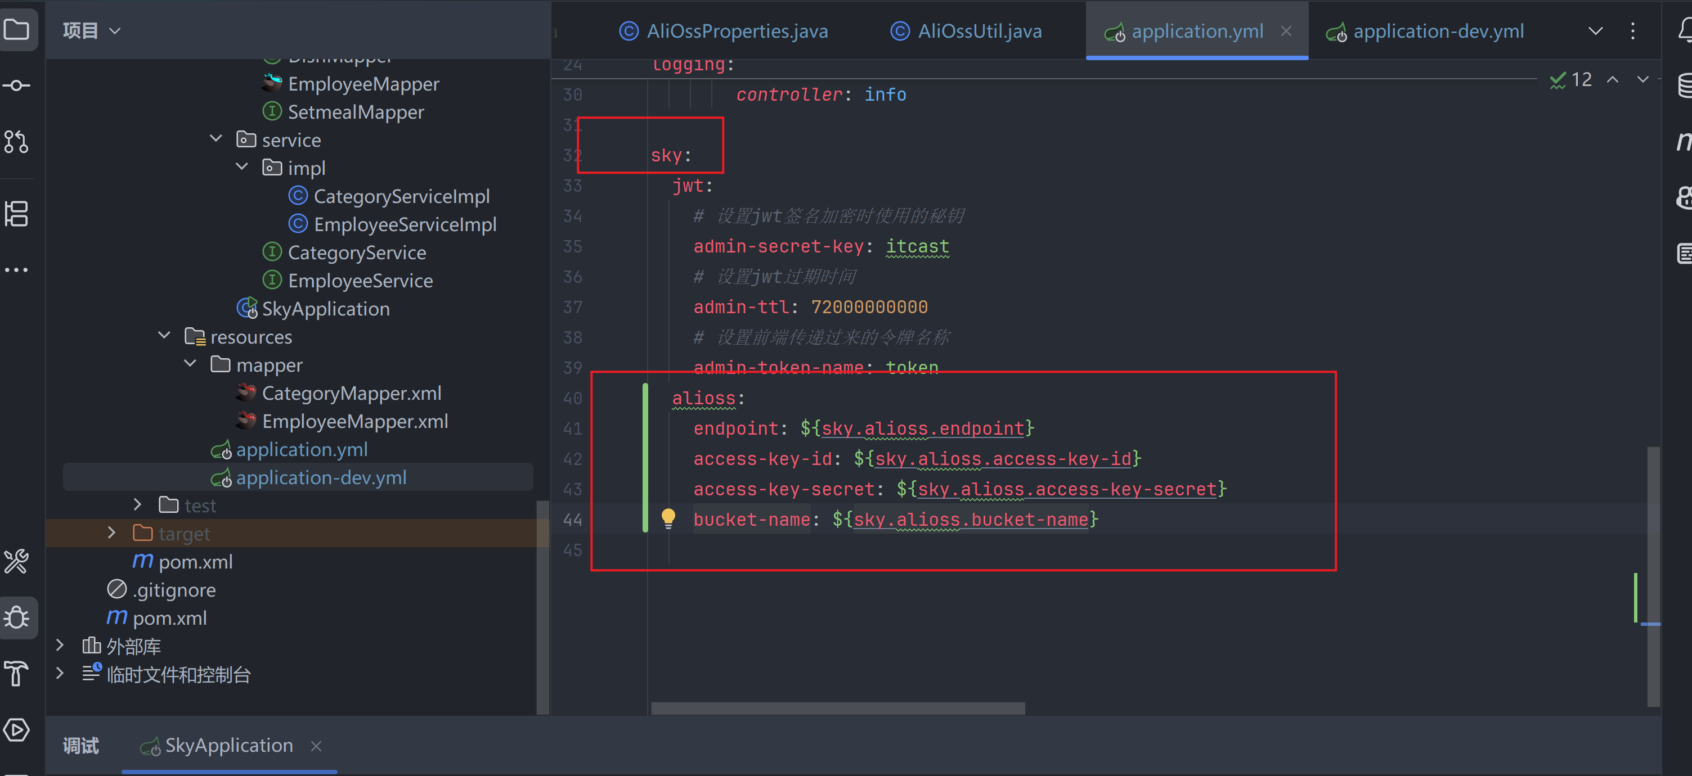
Task: Open the Pull Requests tool window icon
Action: click(x=16, y=142)
